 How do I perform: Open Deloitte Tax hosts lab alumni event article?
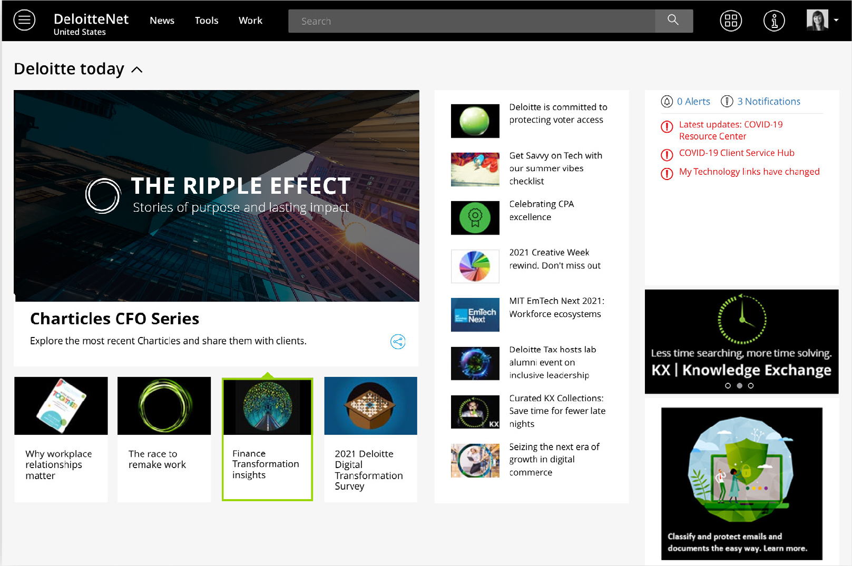(552, 362)
